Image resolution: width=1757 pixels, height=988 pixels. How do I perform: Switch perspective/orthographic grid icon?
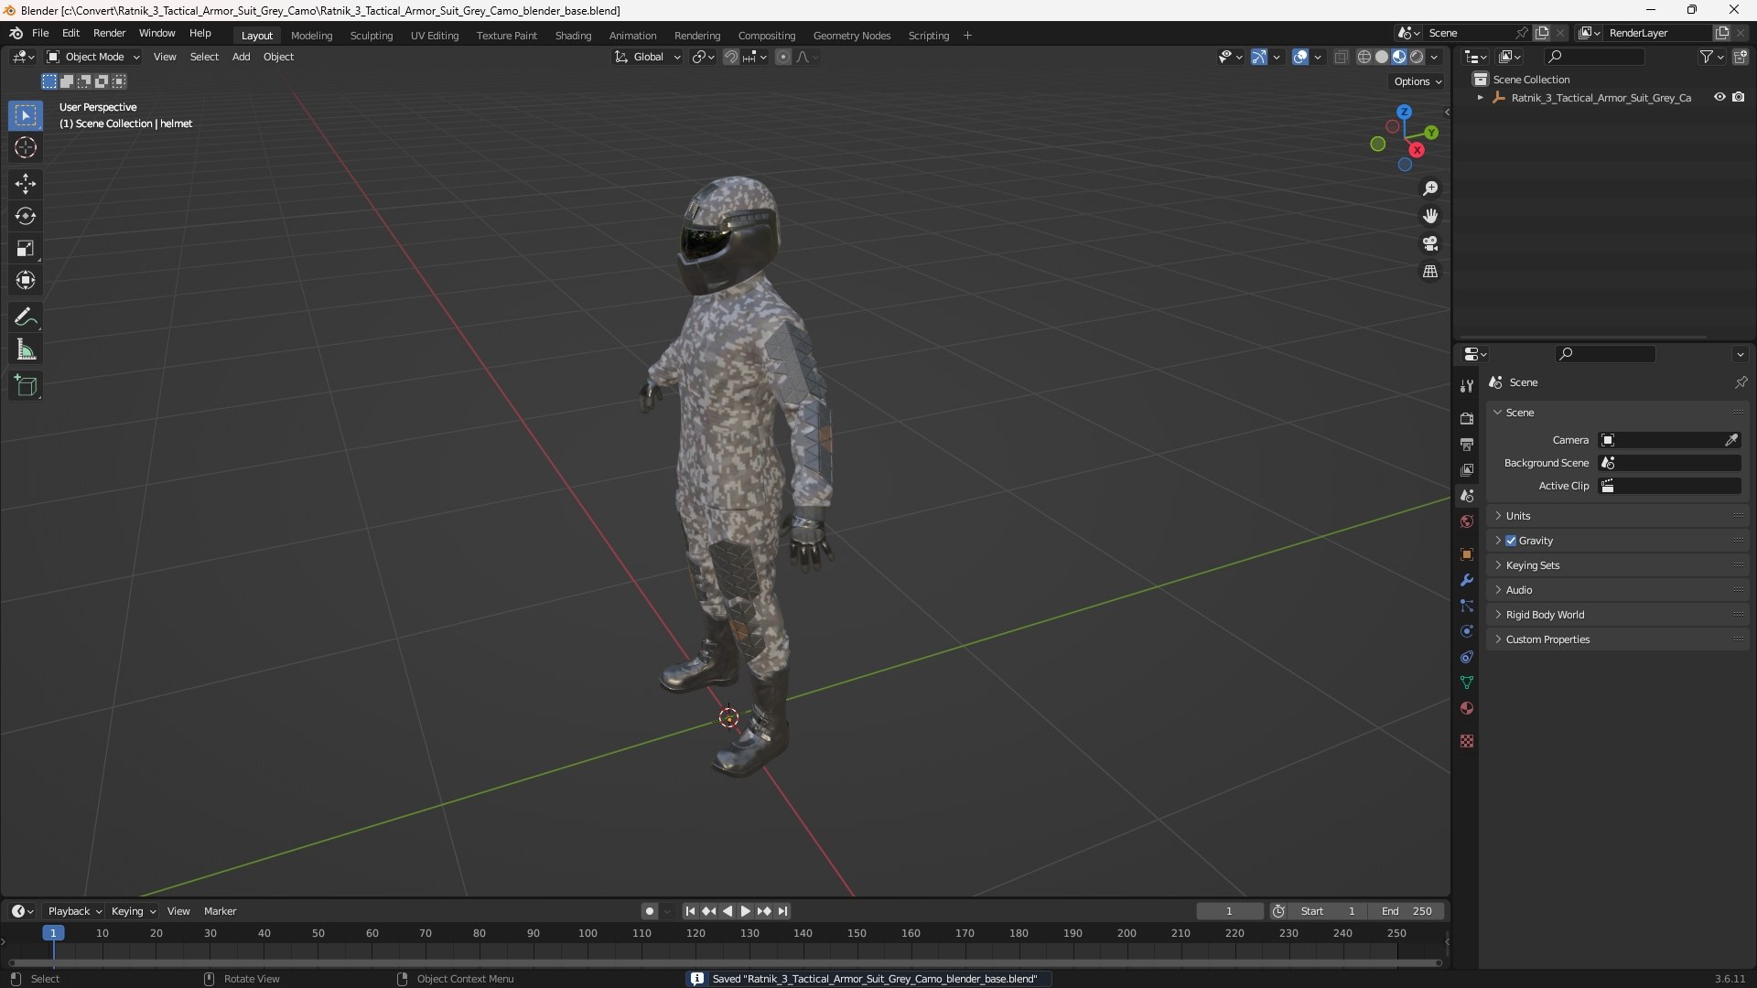(x=1429, y=272)
